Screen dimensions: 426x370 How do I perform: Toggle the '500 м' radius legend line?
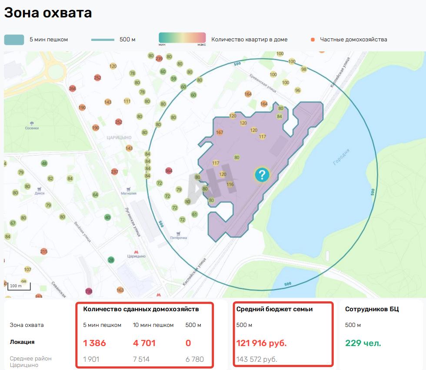(103, 40)
